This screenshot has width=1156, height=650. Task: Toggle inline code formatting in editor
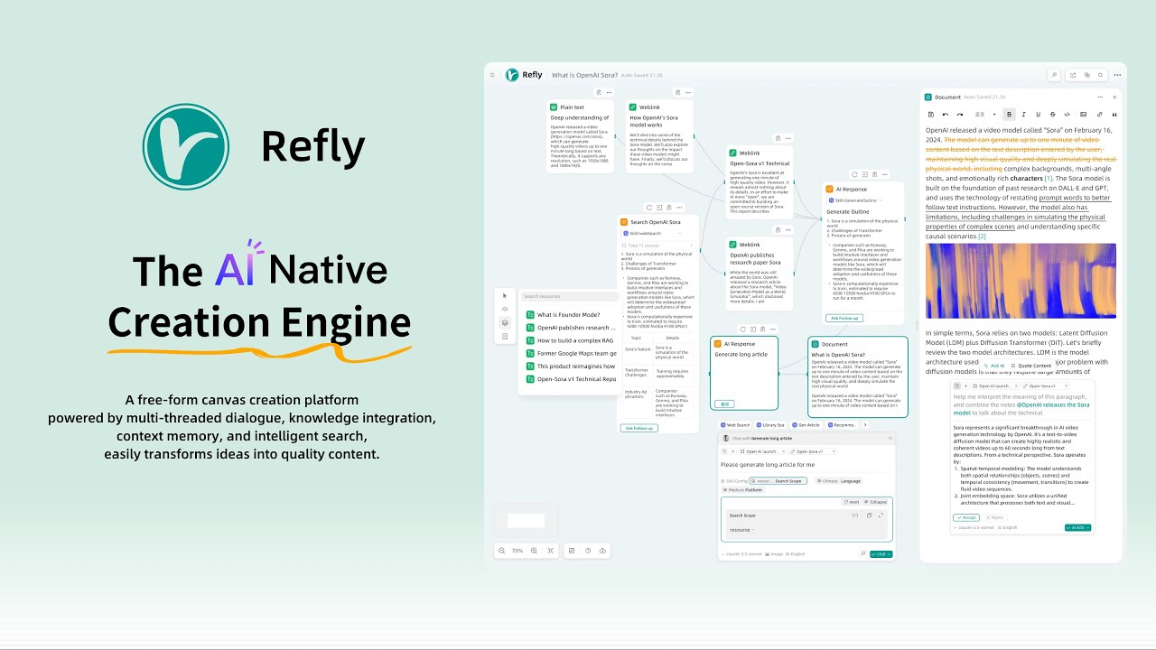(x=1067, y=115)
